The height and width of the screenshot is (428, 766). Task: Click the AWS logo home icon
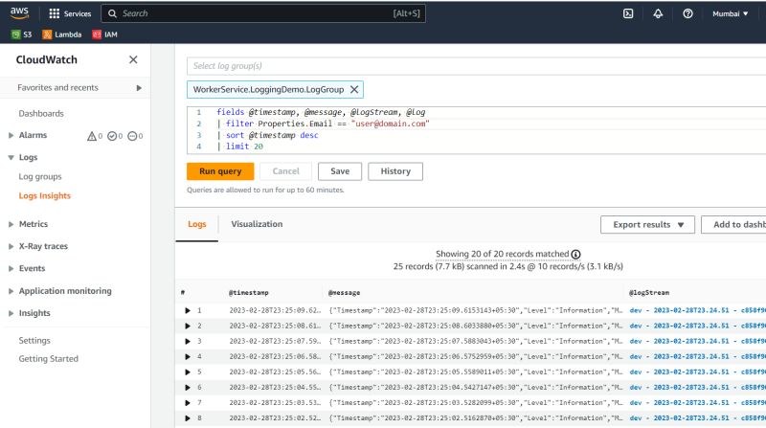[19, 13]
